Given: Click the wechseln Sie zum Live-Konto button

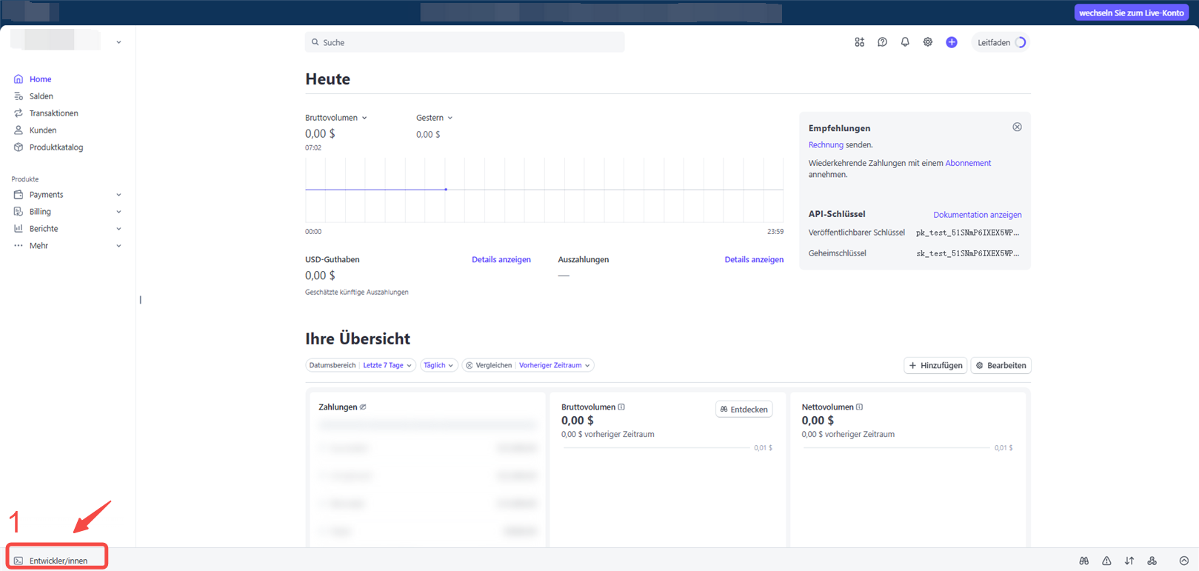Looking at the screenshot, I should point(1131,13).
